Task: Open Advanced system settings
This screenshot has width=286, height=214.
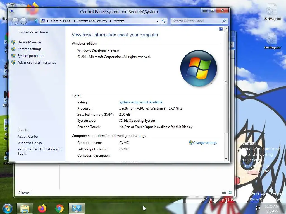Action: pos(37,62)
